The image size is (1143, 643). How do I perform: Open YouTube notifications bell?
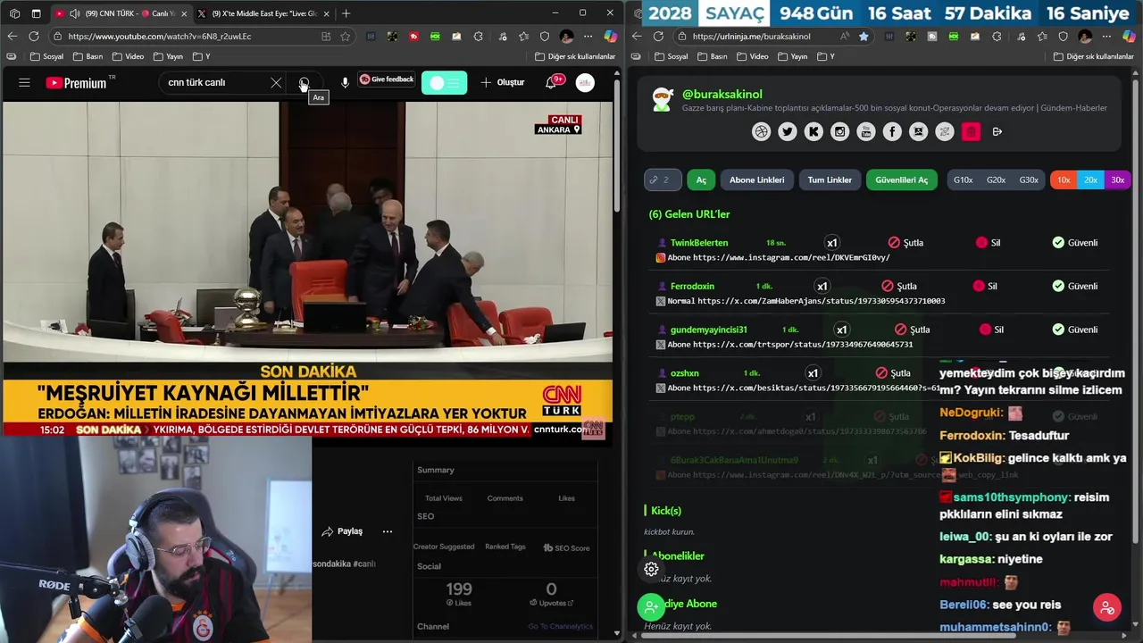[551, 82]
